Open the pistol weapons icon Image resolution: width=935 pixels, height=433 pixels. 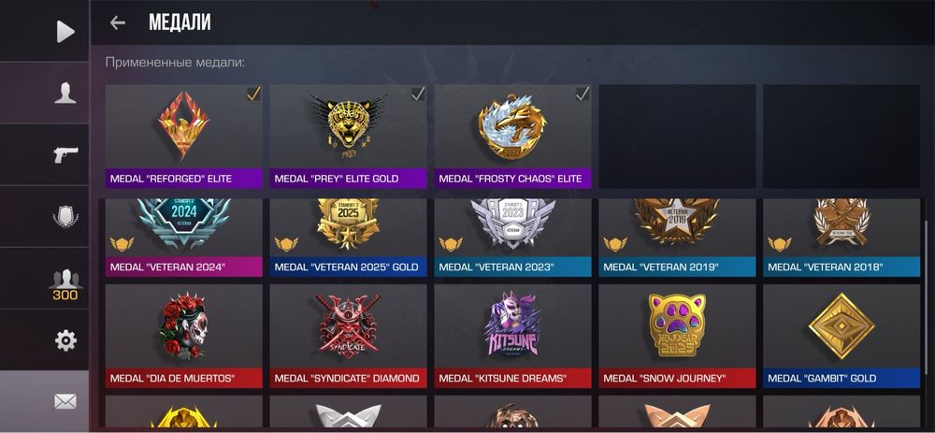point(65,154)
